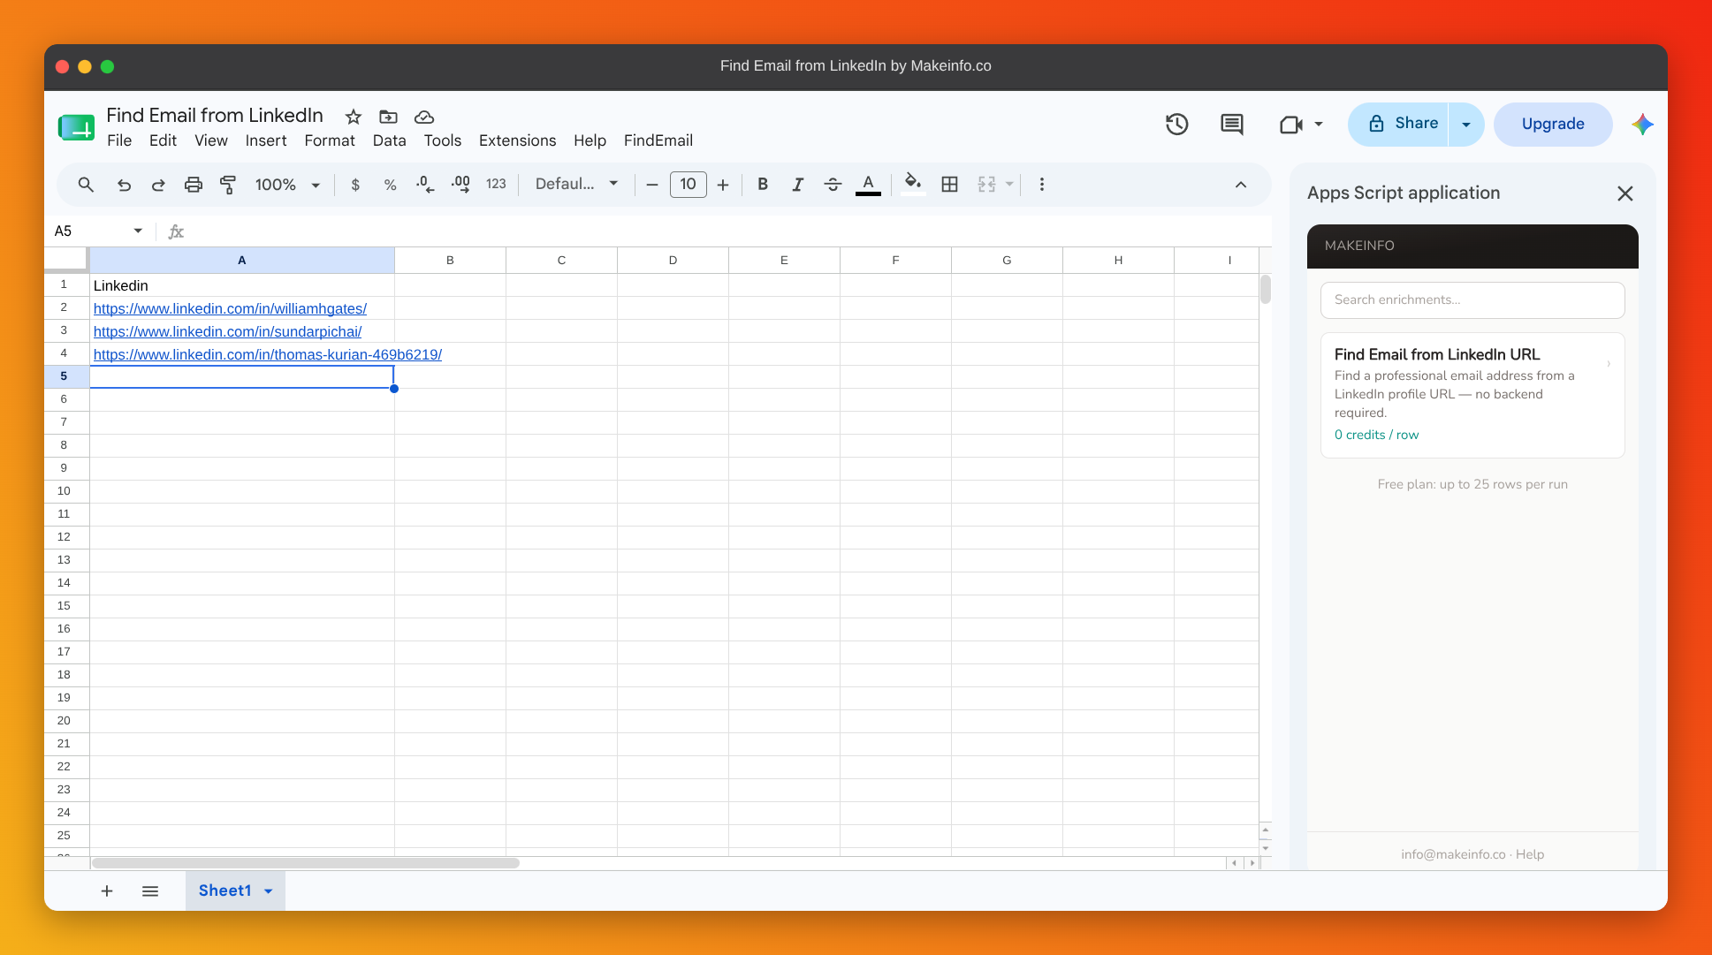The image size is (1712, 955).
Task: Collapse the toolbar header with chevron
Action: click(x=1241, y=185)
